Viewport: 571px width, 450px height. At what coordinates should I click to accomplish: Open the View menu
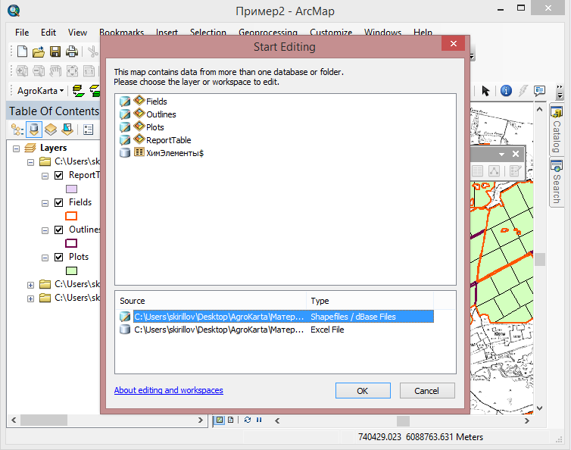[77, 33]
